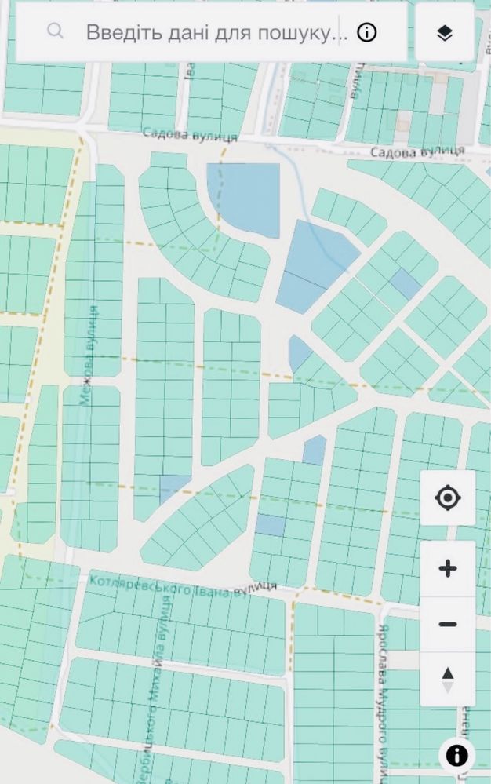Reset map orientation with compass arrow
Image resolution: width=491 pixels, height=784 pixels.
(x=448, y=680)
